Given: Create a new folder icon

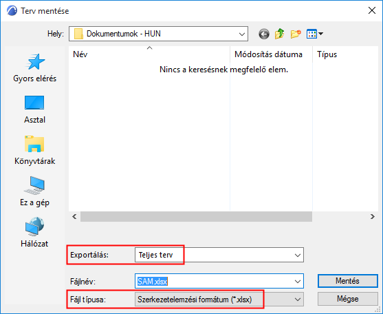Looking at the screenshot, I should coord(296,34).
